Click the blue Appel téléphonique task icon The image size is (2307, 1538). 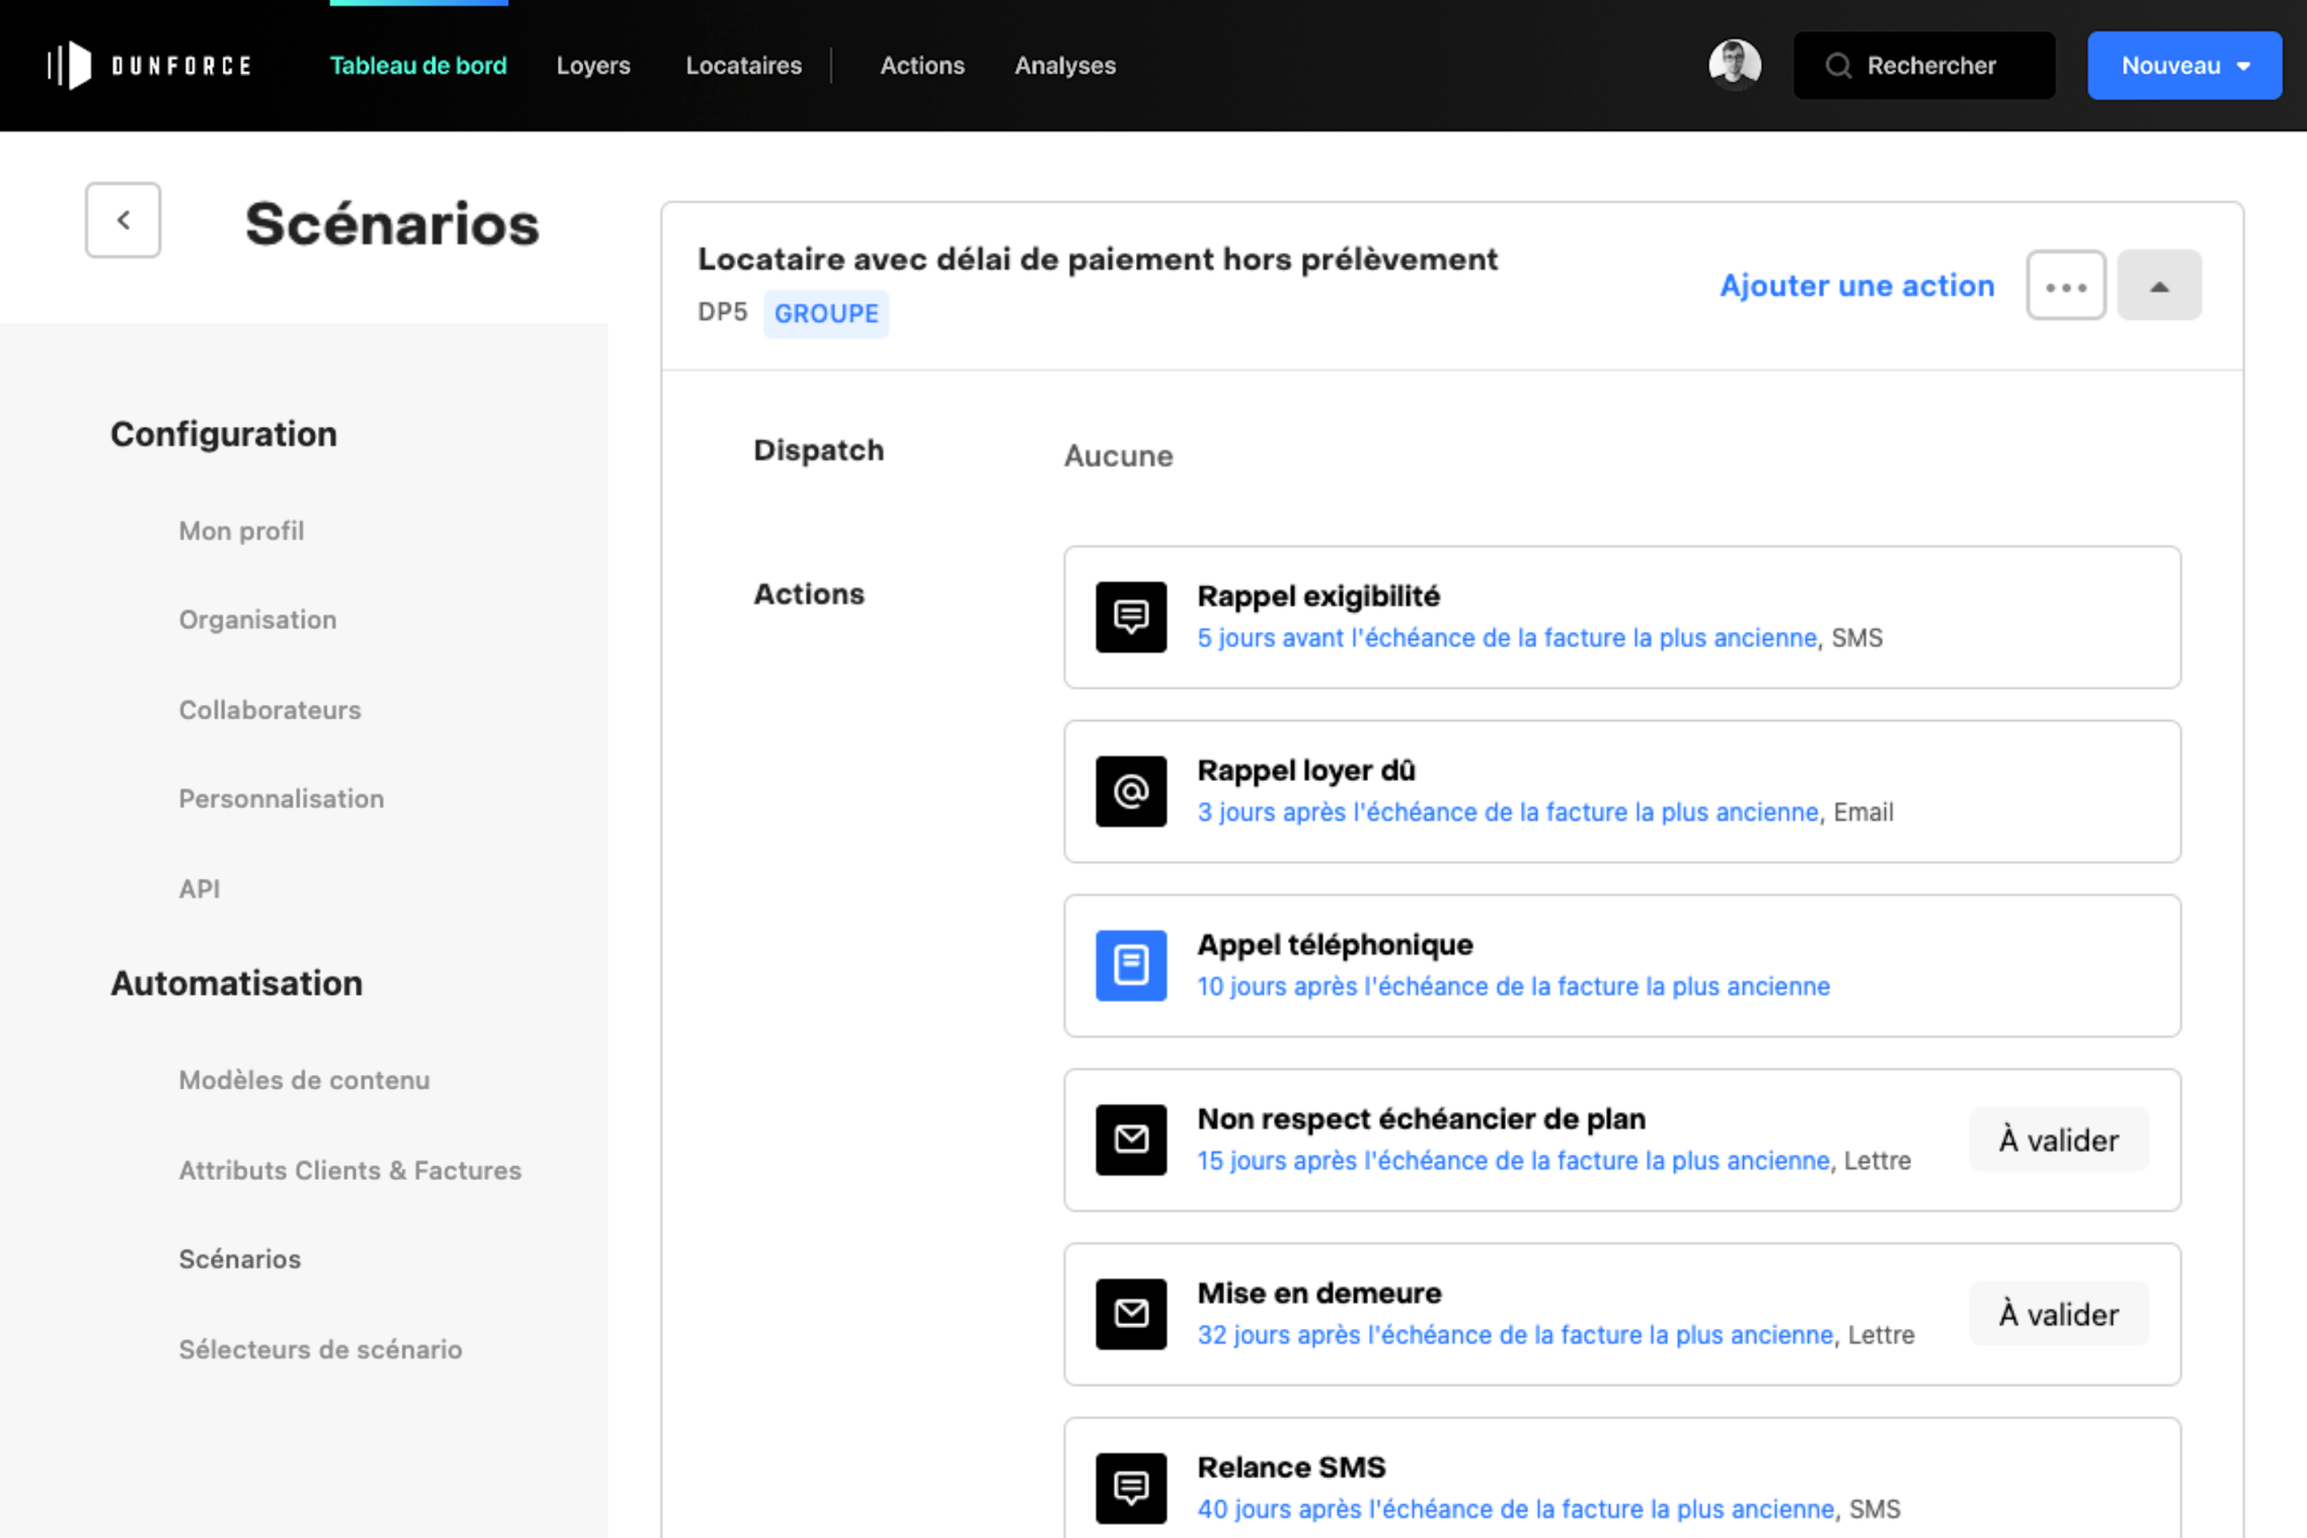click(x=1131, y=965)
